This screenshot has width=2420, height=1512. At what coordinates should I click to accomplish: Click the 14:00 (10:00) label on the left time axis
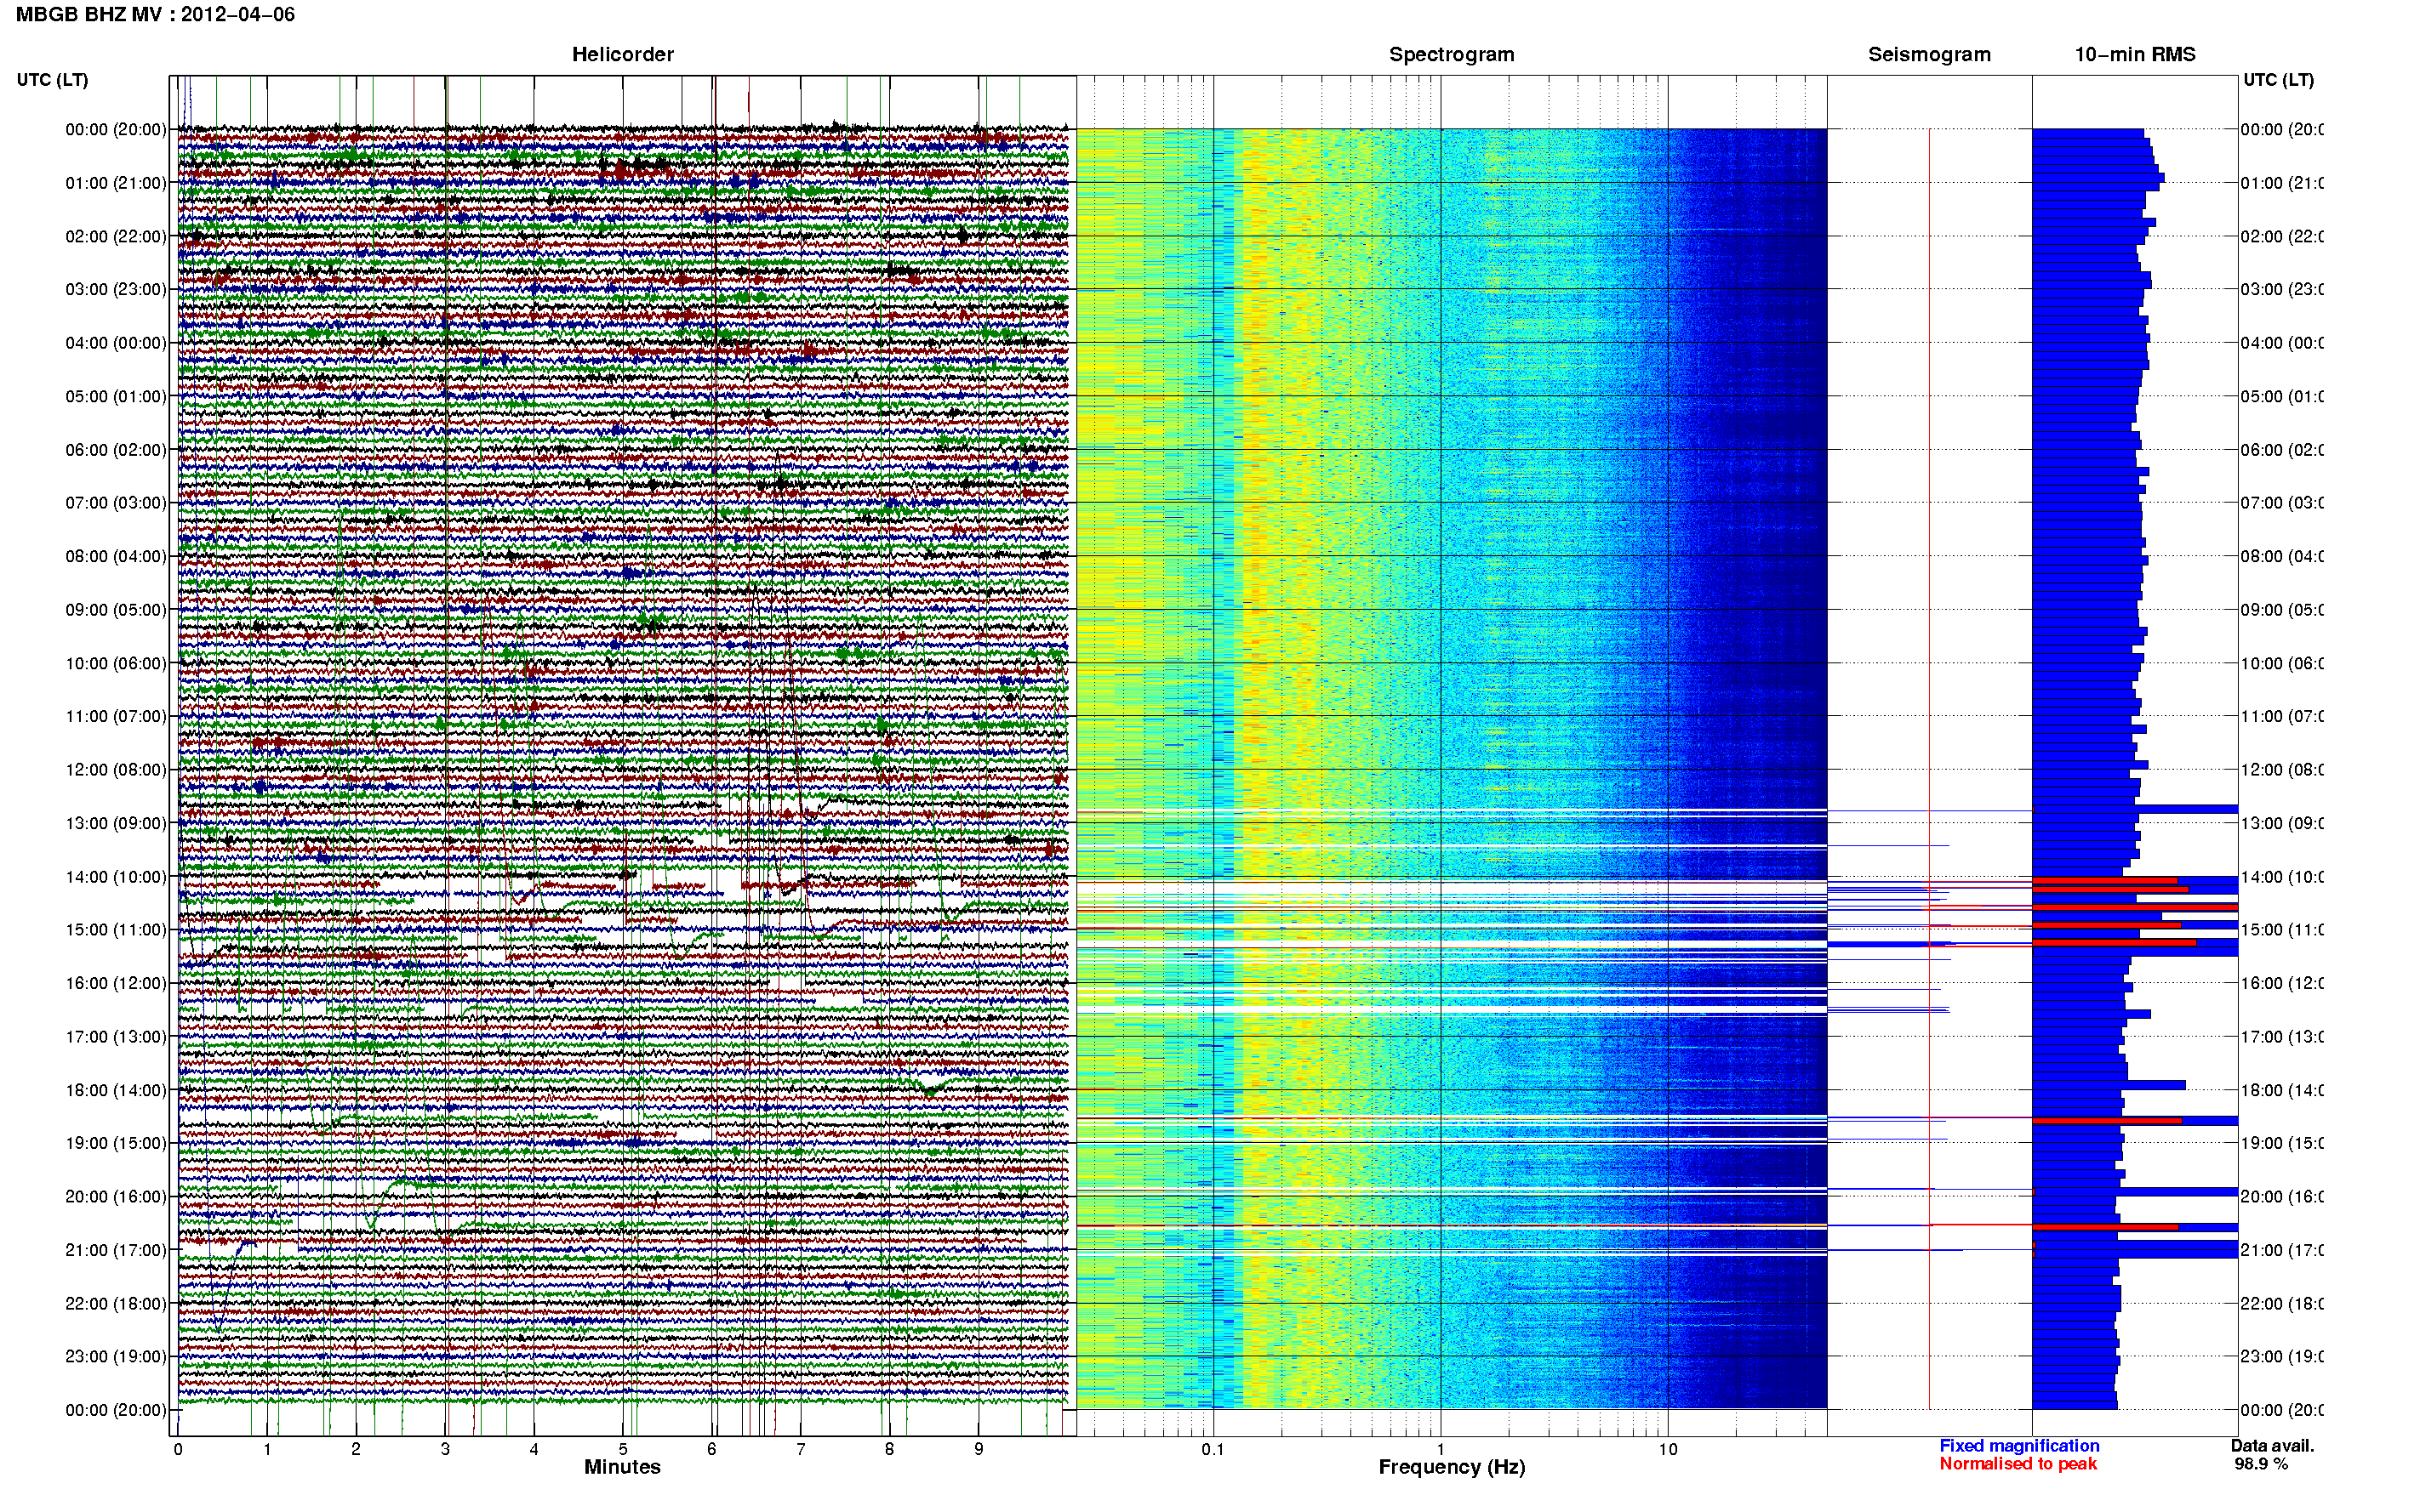(x=116, y=877)
